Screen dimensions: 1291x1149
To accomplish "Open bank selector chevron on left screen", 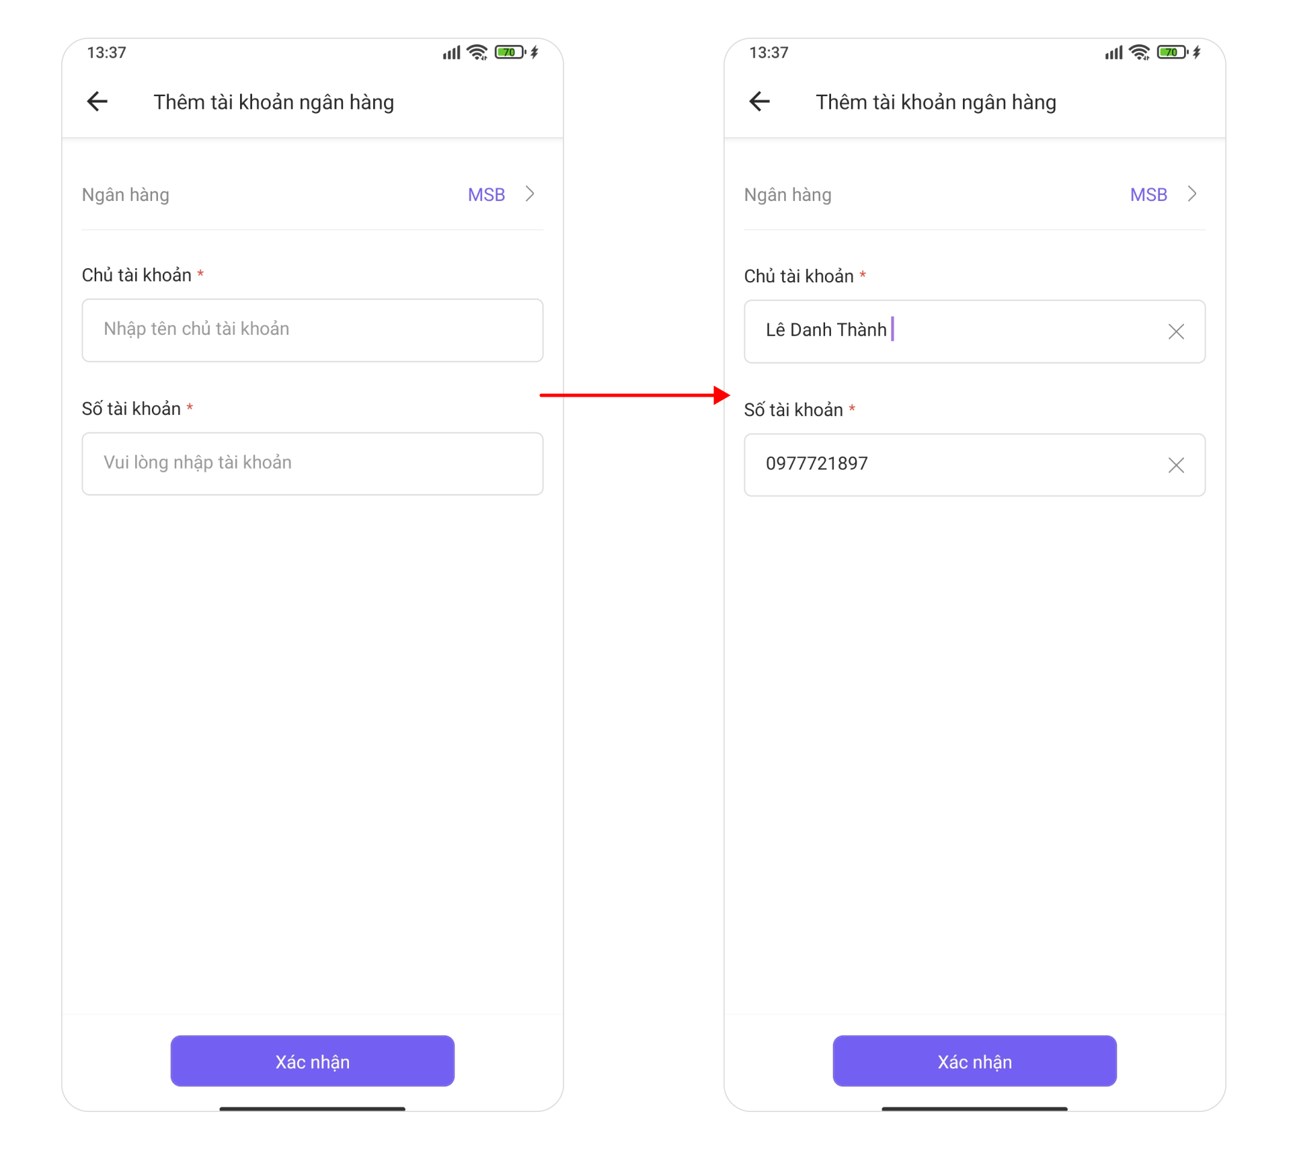I will (531, 194).
